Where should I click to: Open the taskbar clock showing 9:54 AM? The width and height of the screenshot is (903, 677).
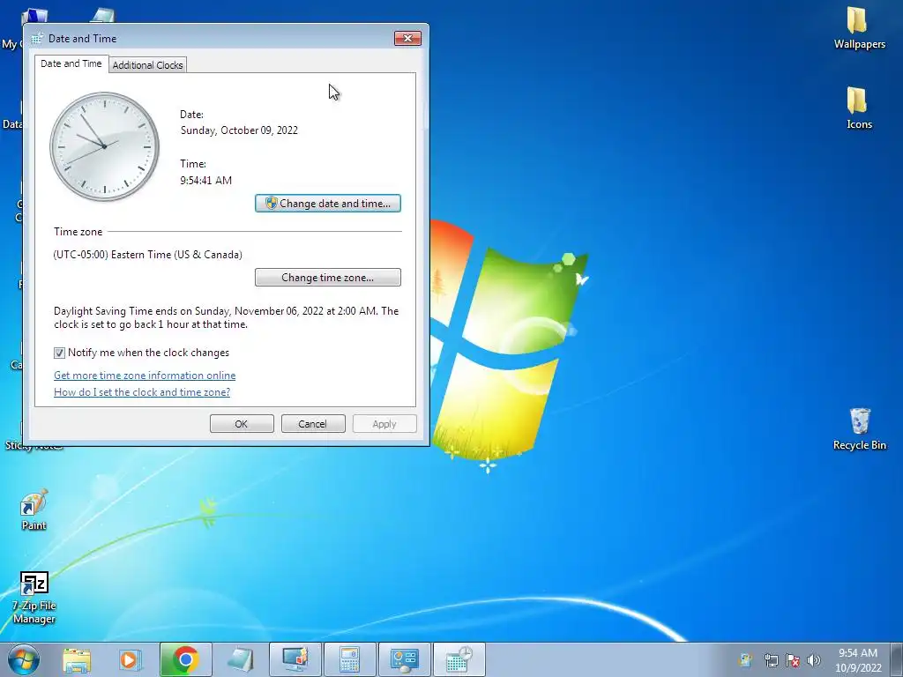[858, 660]
